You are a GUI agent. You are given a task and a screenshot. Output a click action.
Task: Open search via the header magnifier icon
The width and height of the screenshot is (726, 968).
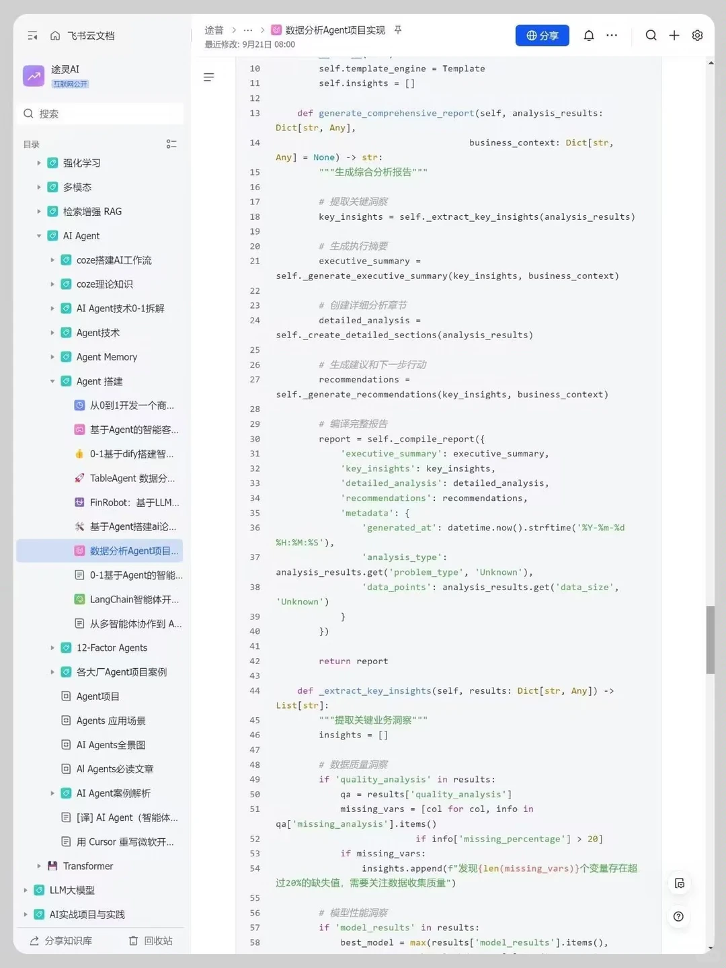click(651, 36)
